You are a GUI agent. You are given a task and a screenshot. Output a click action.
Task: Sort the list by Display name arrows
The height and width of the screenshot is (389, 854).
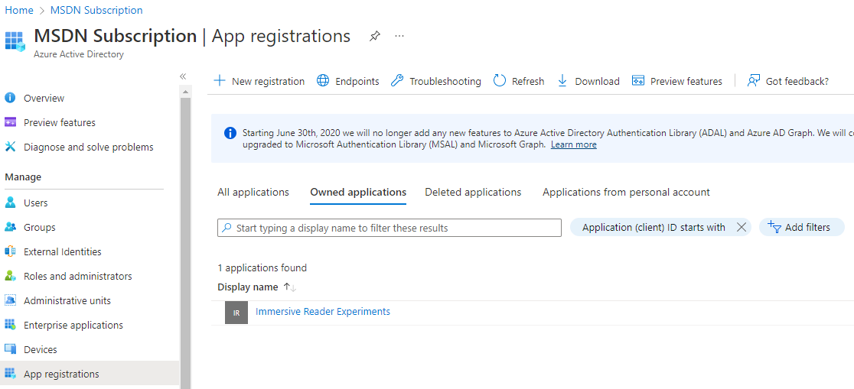coord(289,287)
